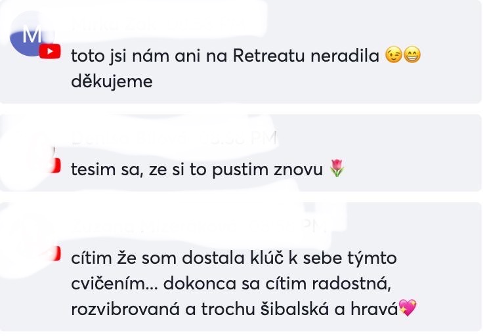This screenshot has width=487, height=336.
Task: Click the grinning face emoji
Action: tap(412, 55)
